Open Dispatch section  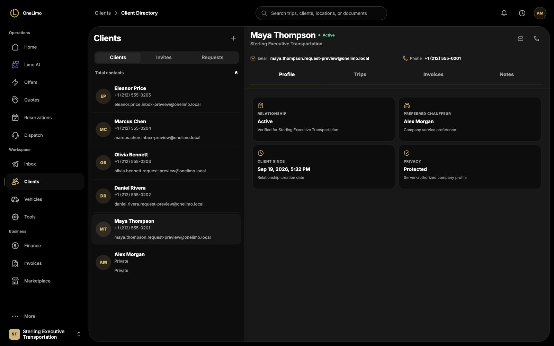pyautogui.click(x=45, y=135)
